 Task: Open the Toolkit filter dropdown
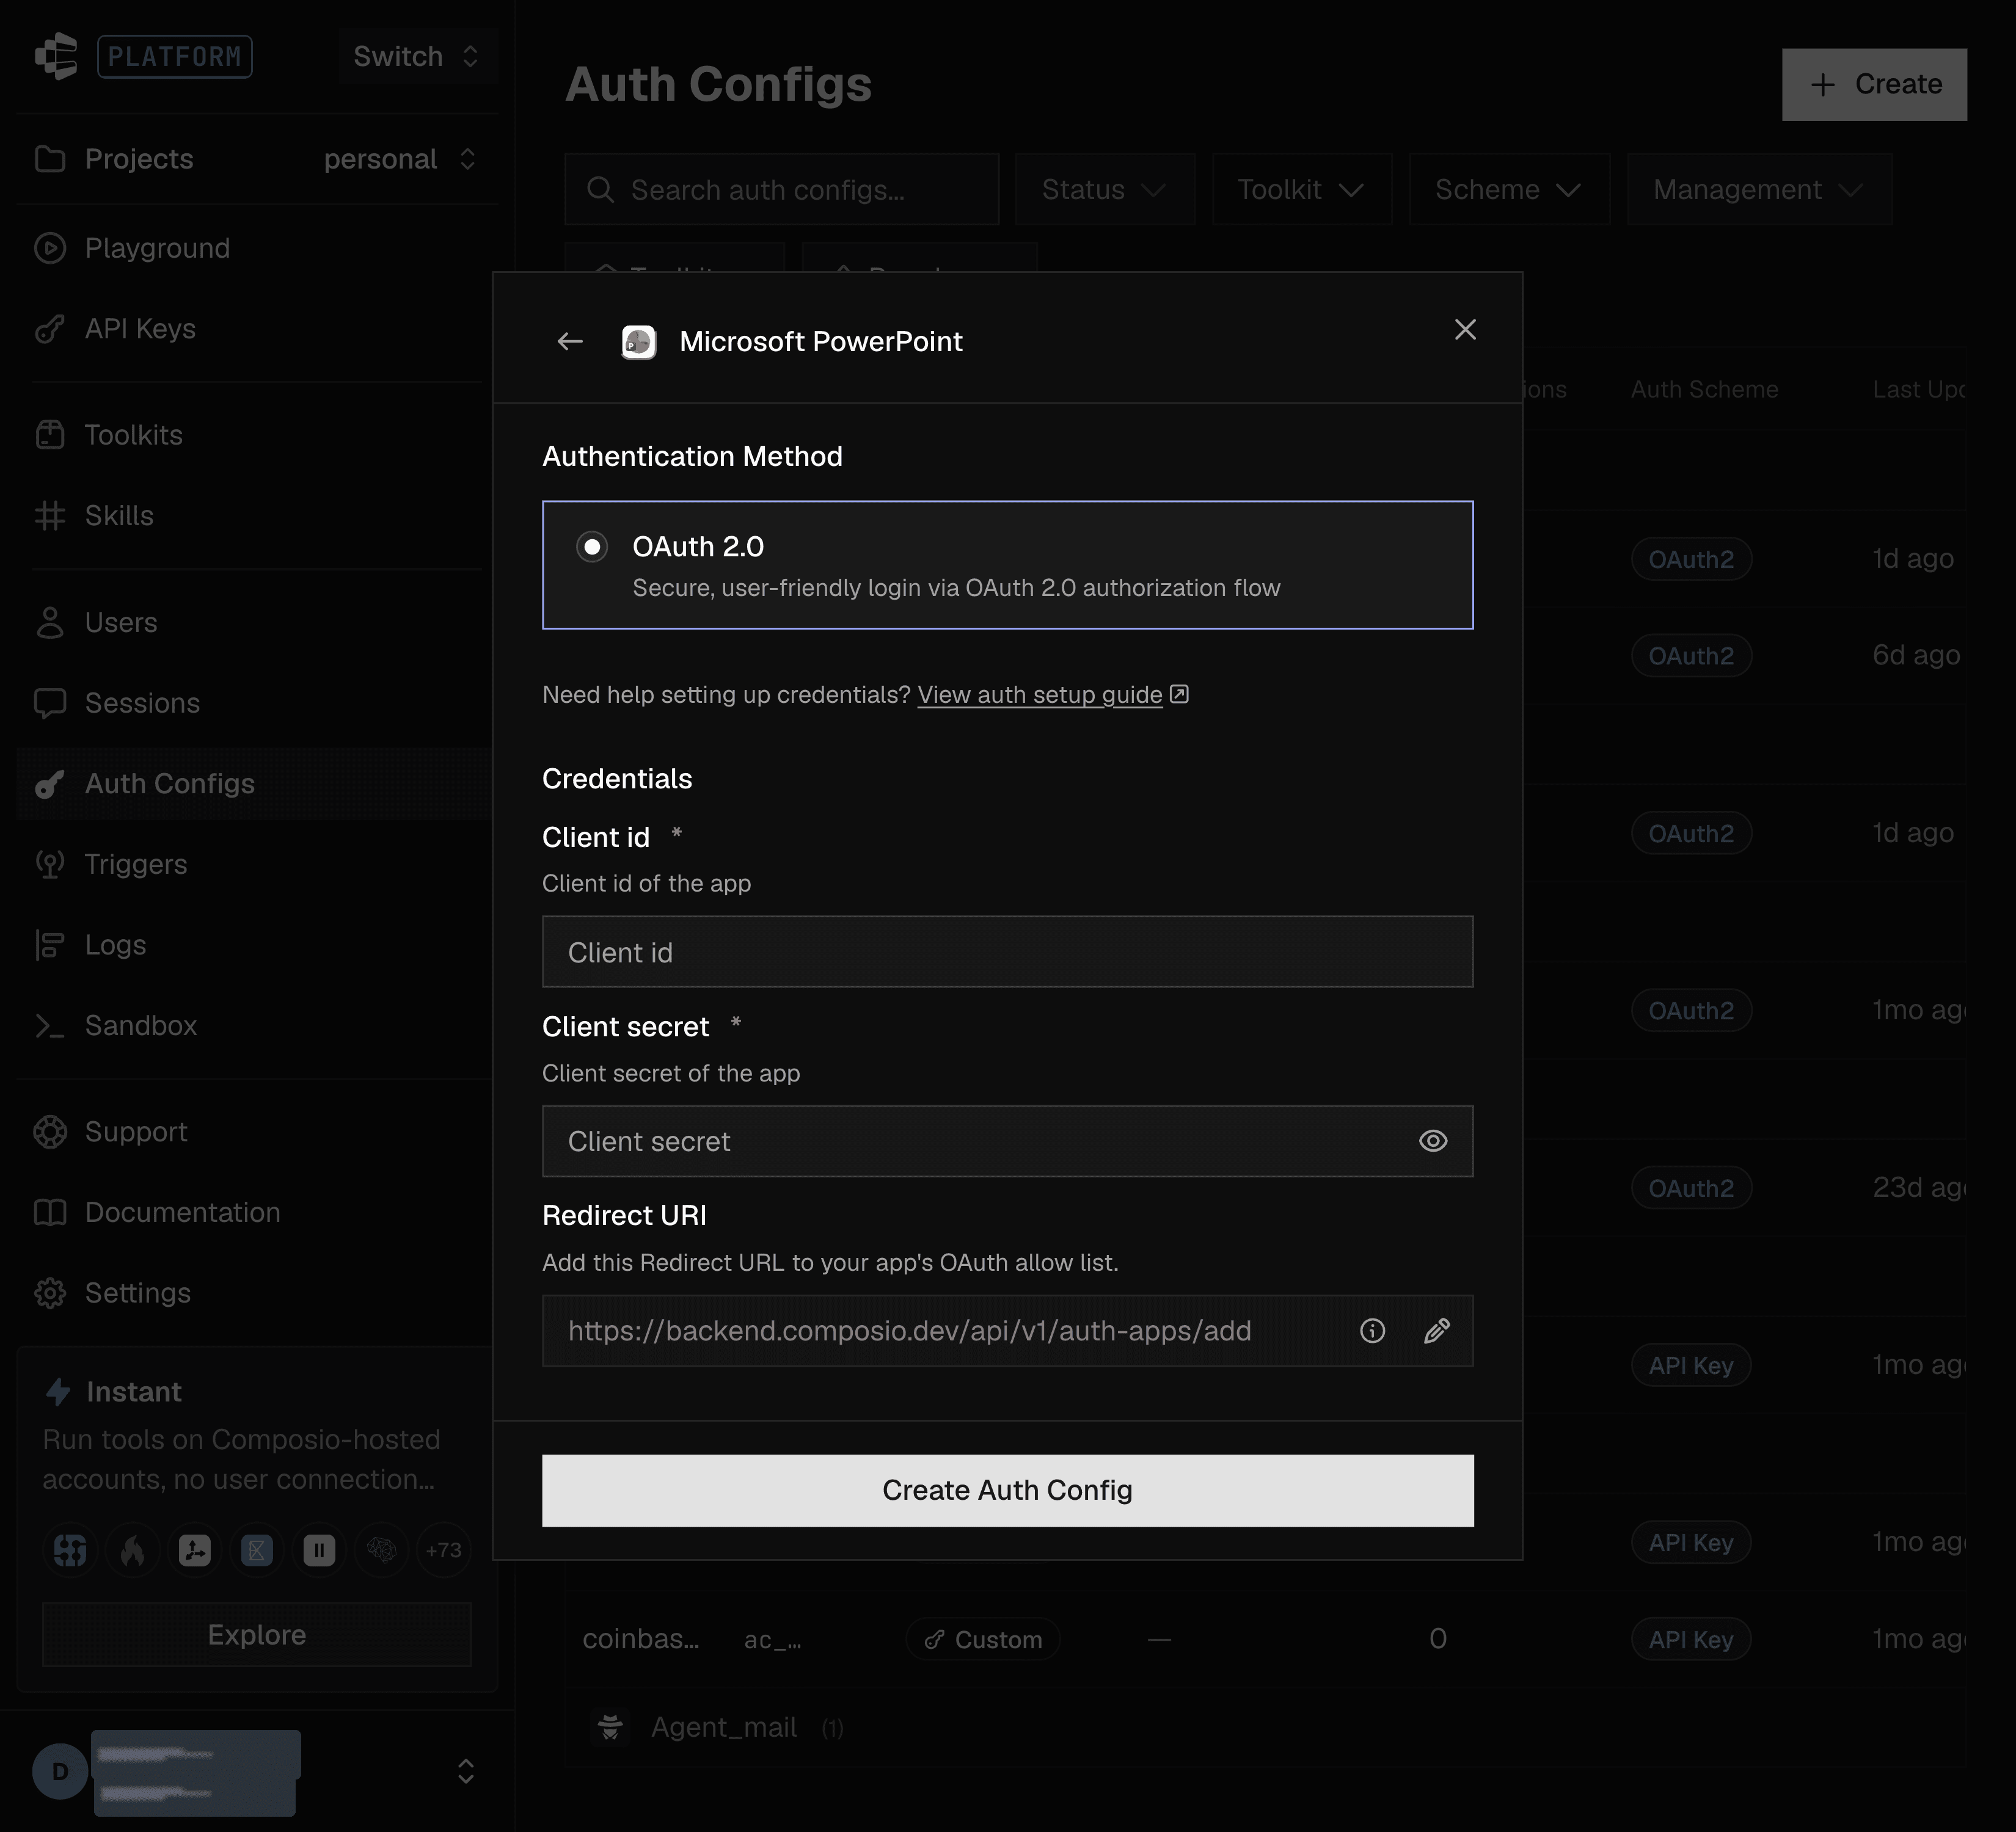pos(1301,189)
